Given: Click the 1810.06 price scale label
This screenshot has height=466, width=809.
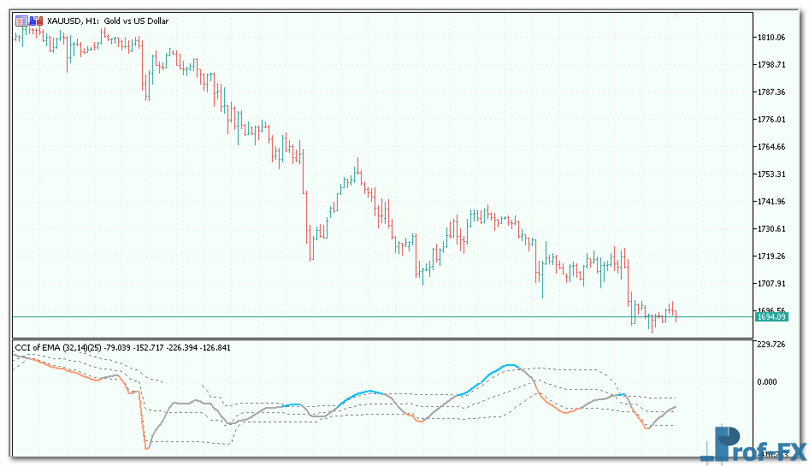Looking at the screenshot, I should pos(771,38).
